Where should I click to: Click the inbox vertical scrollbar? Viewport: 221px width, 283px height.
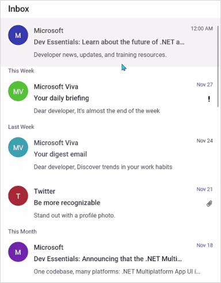pyautogui.click(x=218, y=66)
